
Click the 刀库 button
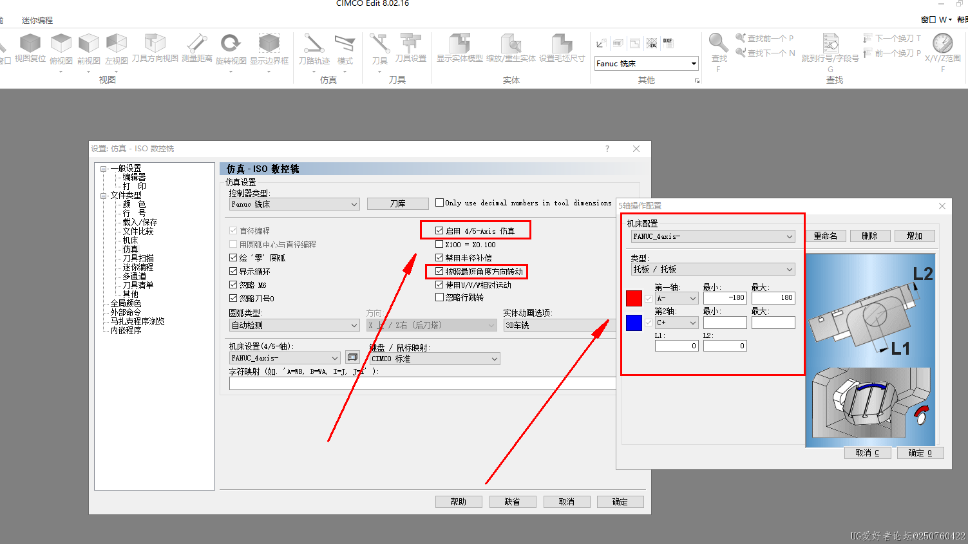coord(397,203)
